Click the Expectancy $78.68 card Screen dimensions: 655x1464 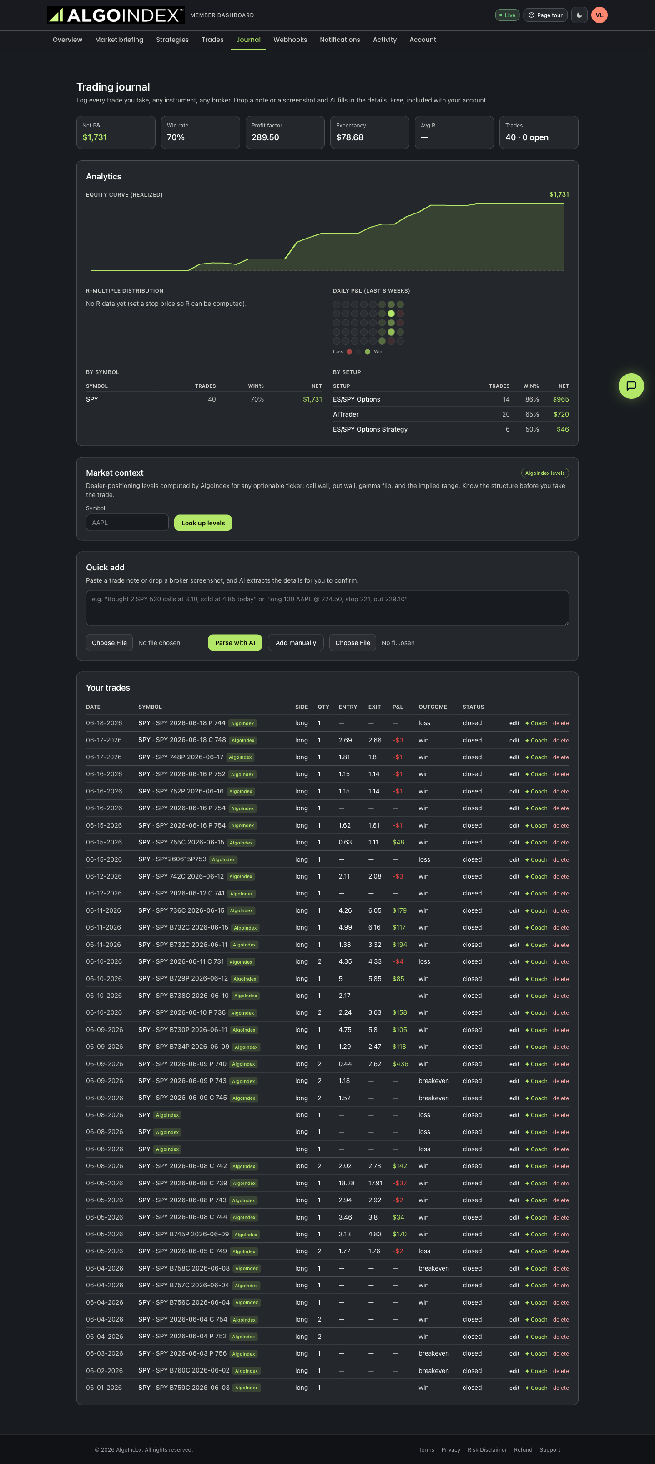(370, 132)
